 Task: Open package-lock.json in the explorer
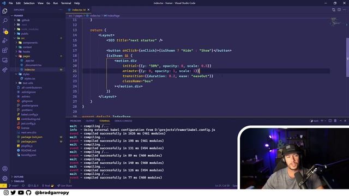click(32, 137)
